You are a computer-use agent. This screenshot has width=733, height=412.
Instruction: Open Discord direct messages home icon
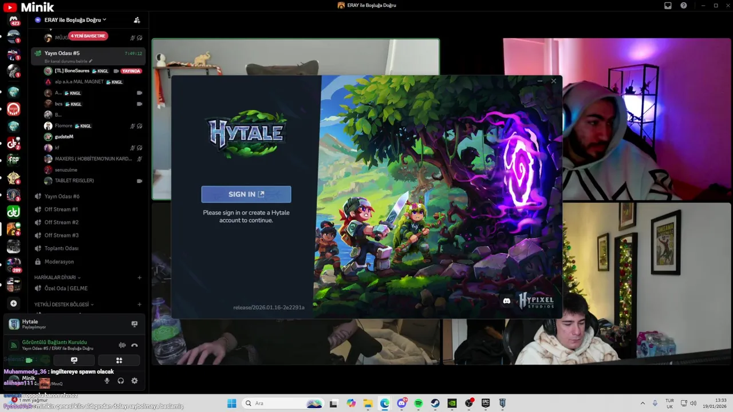14,20
